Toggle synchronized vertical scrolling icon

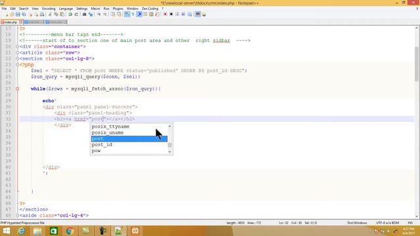tap(113, 14)
